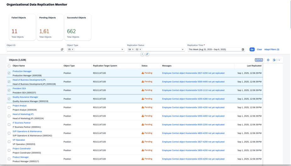Open message about Kostenstelle 8500-2200
Image resolution: width=291 pixels, height=166 pixels.
tap(193, 124)
